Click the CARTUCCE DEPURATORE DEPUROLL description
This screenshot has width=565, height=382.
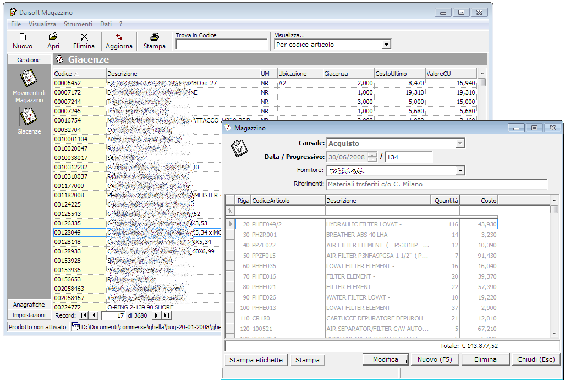click(x=378, y=318)
